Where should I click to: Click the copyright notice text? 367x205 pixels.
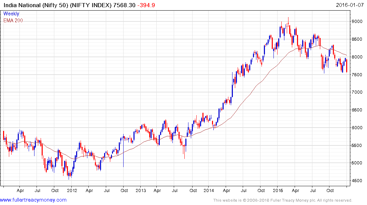283,200
